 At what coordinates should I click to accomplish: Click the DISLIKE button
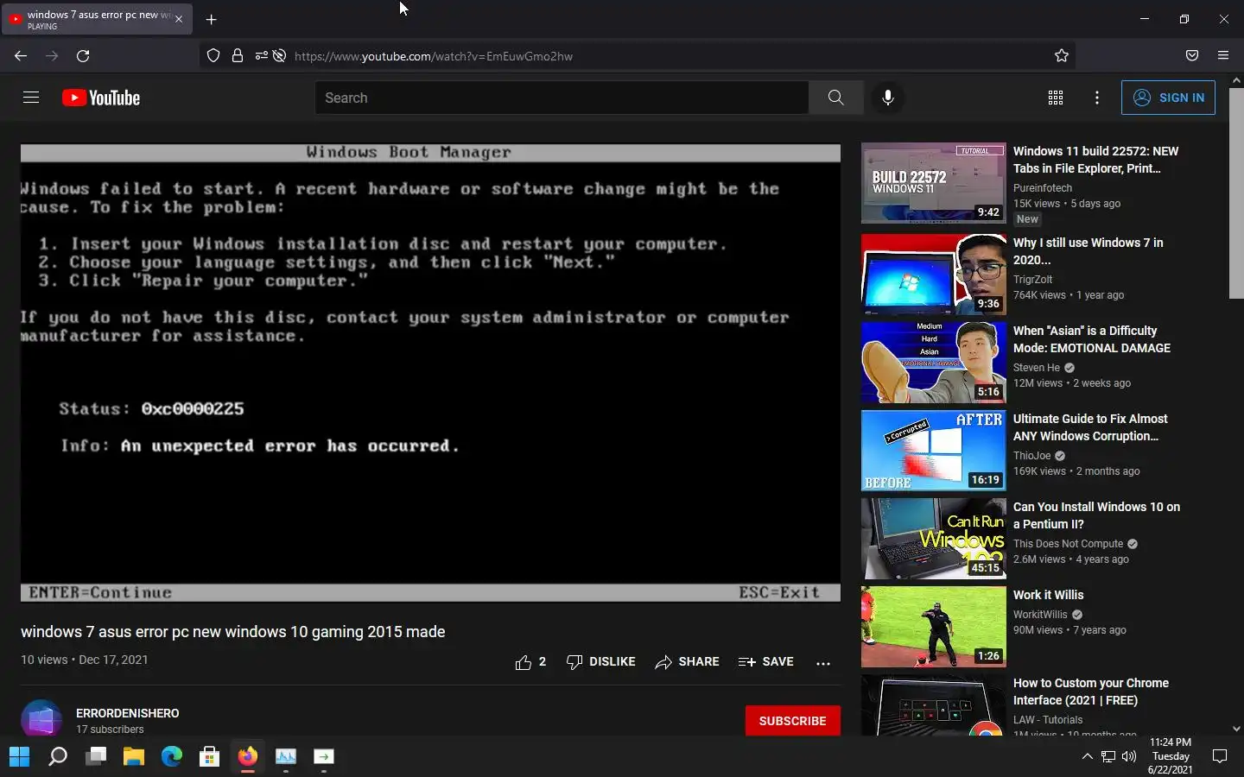click(x=600, y=662)
